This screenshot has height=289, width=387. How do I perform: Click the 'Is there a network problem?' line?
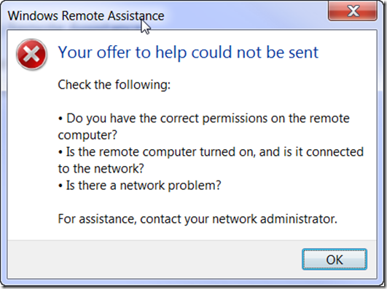pyautogui.click(x=139, y=186)
